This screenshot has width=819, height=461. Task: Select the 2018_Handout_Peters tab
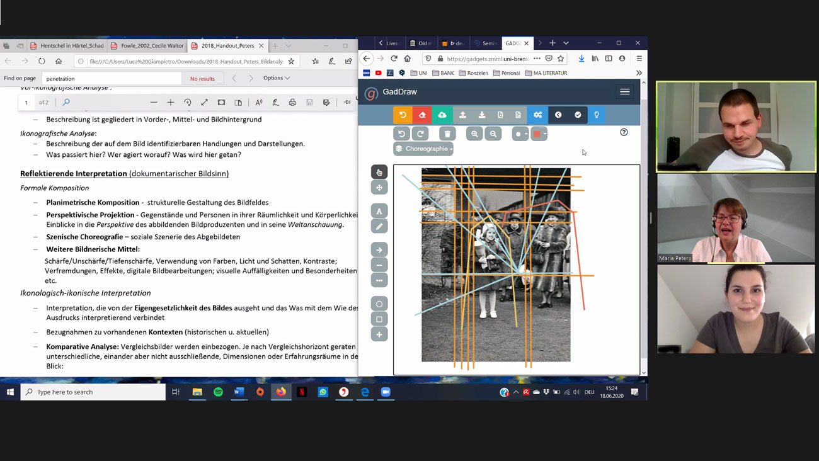[228, 45]
